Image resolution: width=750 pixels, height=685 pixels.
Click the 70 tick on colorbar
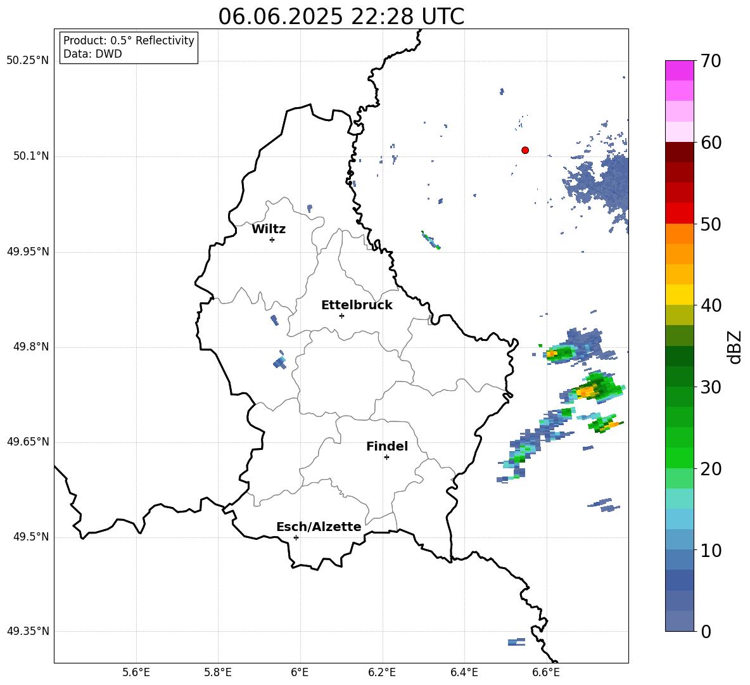click(x=711, y=61)
